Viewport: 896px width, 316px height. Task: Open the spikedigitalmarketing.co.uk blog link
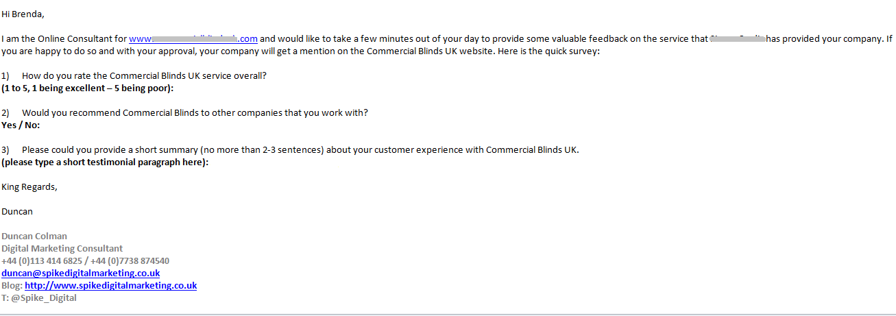point(111,285)
